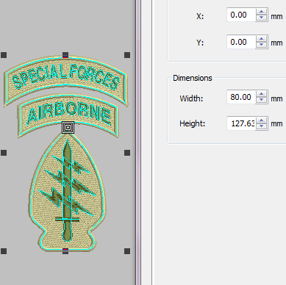The height and width of the screenshot is (285, 286).
Task: Click the design center origin marker
Action: pyautogui.click(x=68, y=128)
